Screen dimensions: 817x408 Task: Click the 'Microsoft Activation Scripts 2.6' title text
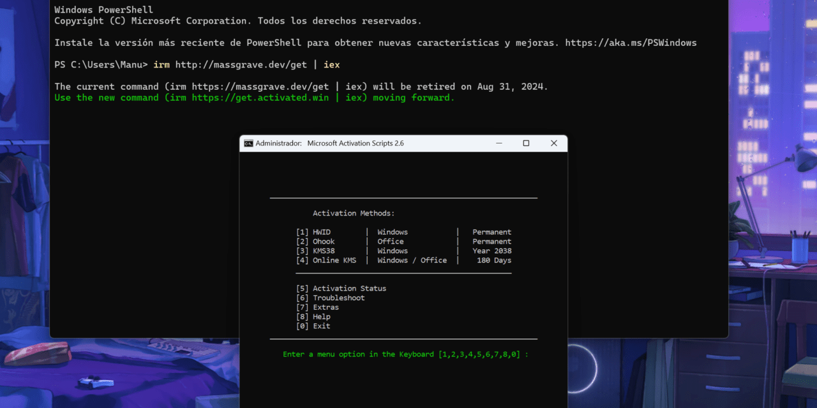356,143
